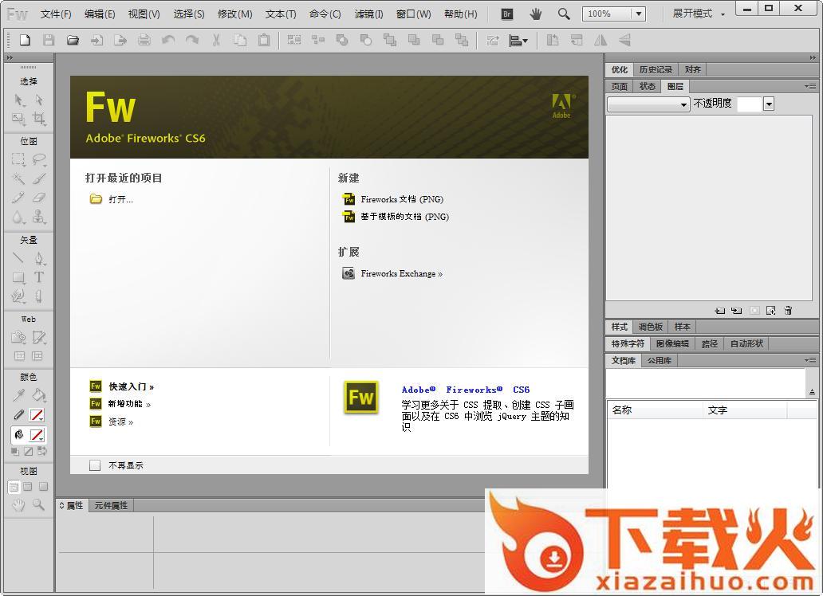The width and height of the screenshot is (823, 596).
Task: Select the Text tool
Action: 39,277
